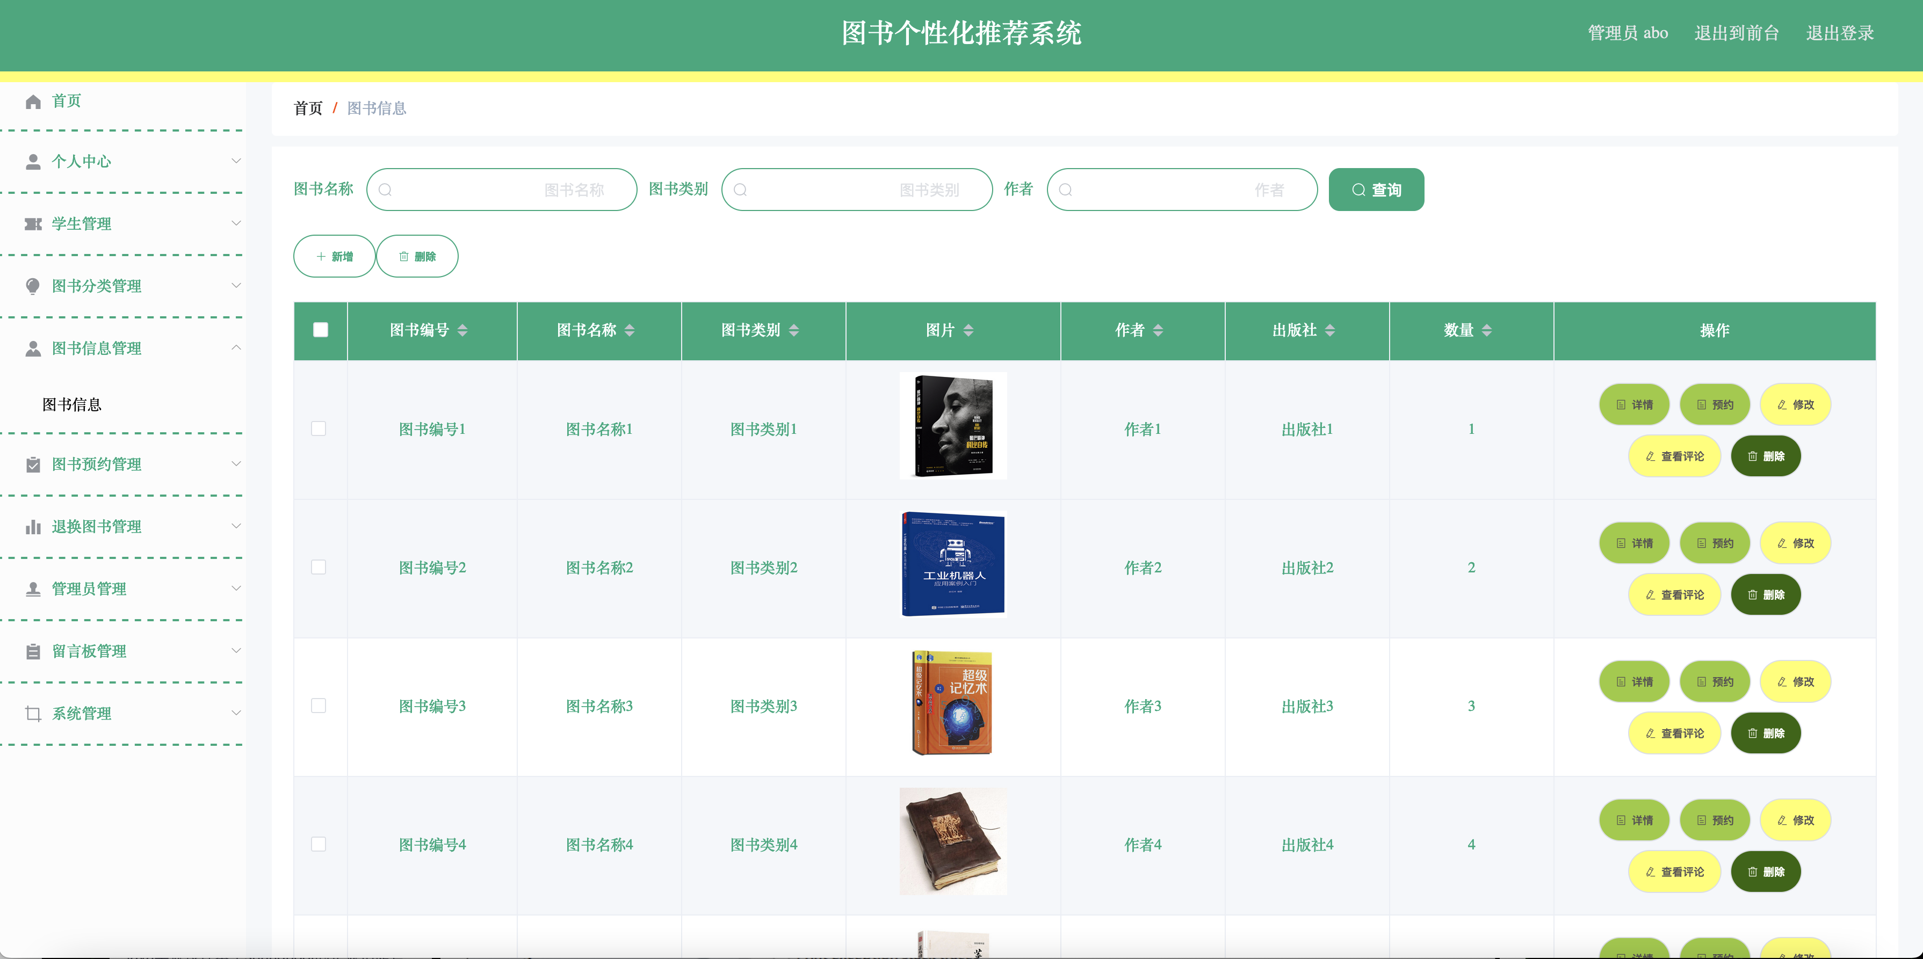Click the 系统管理 crop icon

33,714
